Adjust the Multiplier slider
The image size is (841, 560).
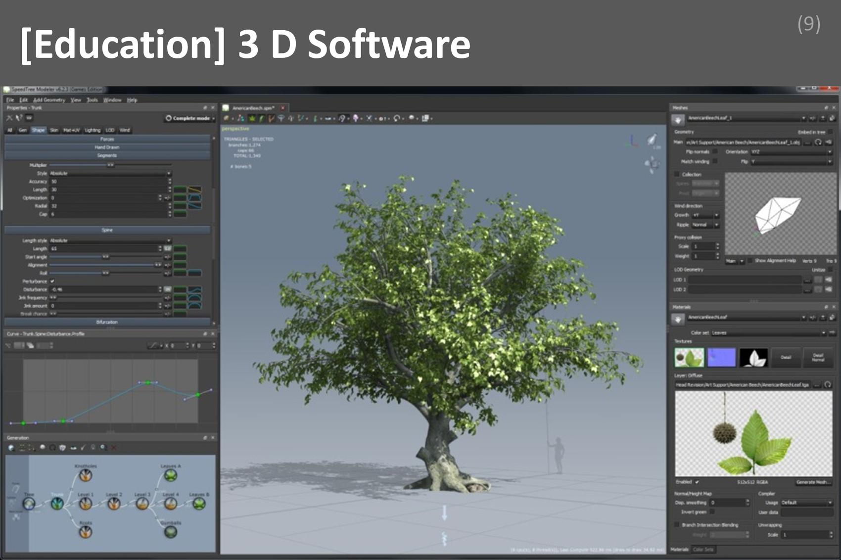point(110,165)
